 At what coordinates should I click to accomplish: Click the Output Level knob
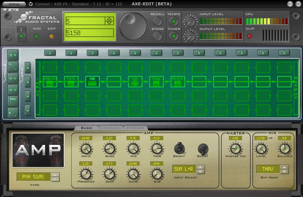(x=190, y=36)
